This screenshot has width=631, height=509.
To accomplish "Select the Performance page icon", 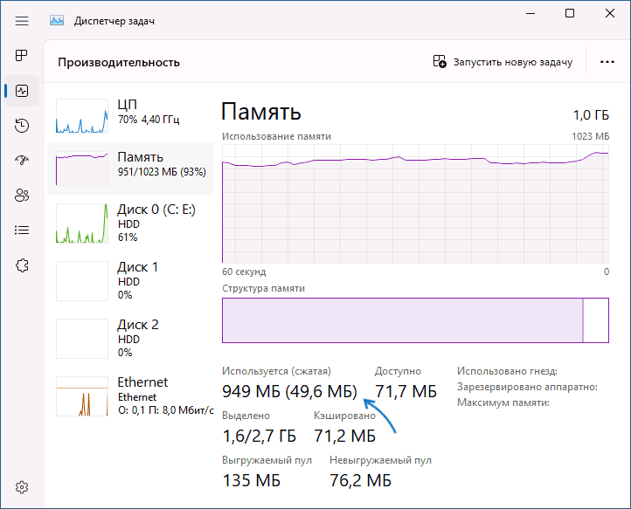I will 22,91.
